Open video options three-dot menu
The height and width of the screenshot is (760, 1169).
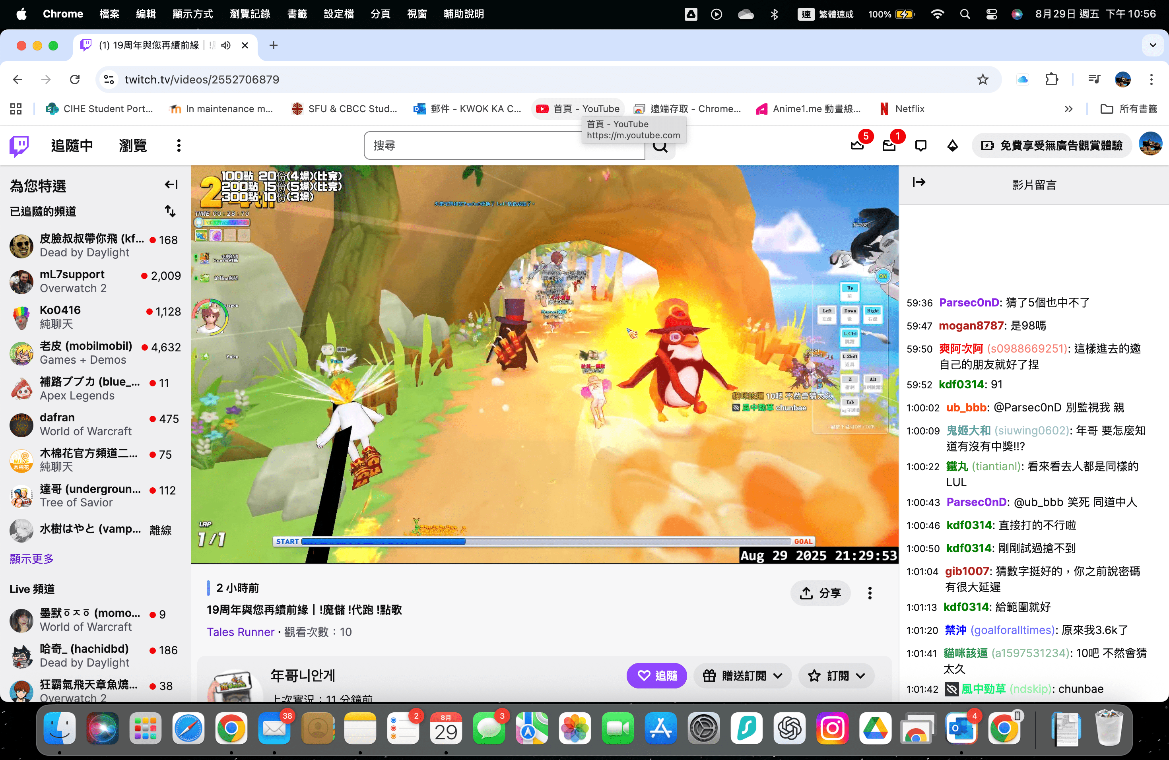pyautogui.click(x=869, y=593)
